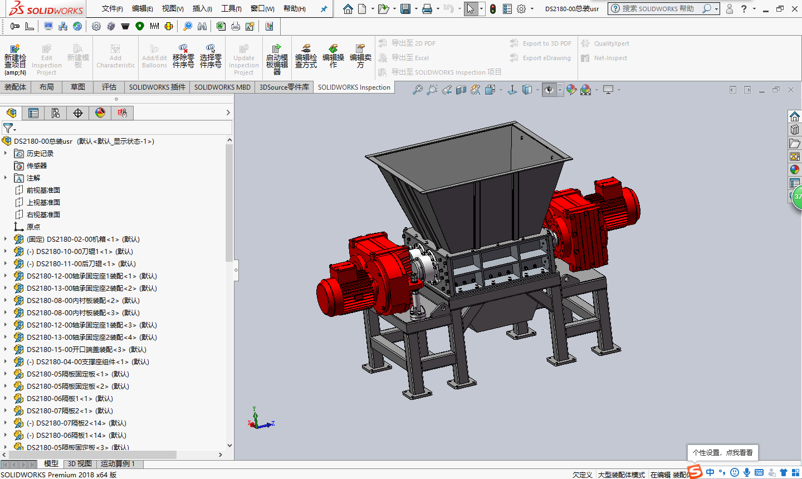Screen dimensions: 802x479
Task: Open the FeatureManager design tree tab
Action: click(x=12, y=113)
